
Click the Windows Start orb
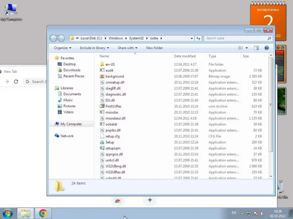[8, 213]
